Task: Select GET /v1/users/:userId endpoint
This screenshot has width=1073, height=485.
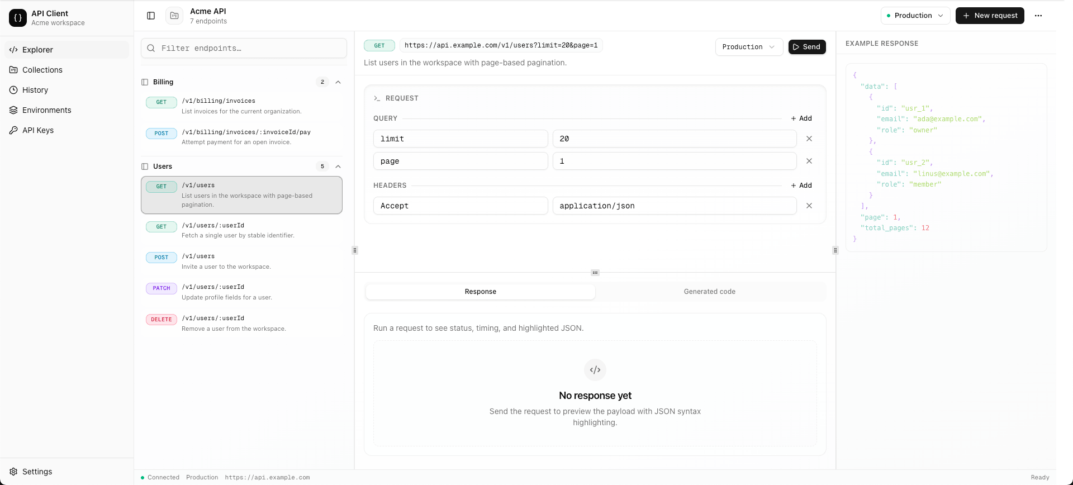Action: tap(241, 230)
